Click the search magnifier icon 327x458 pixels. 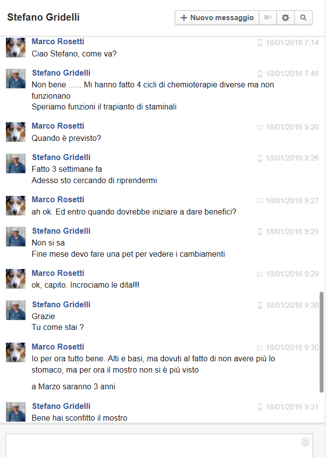(x=303, y=18)
